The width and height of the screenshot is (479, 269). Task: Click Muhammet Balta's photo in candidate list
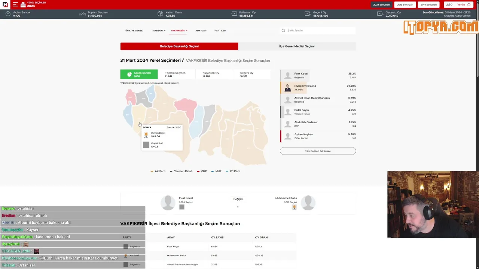tap(287, 88)
